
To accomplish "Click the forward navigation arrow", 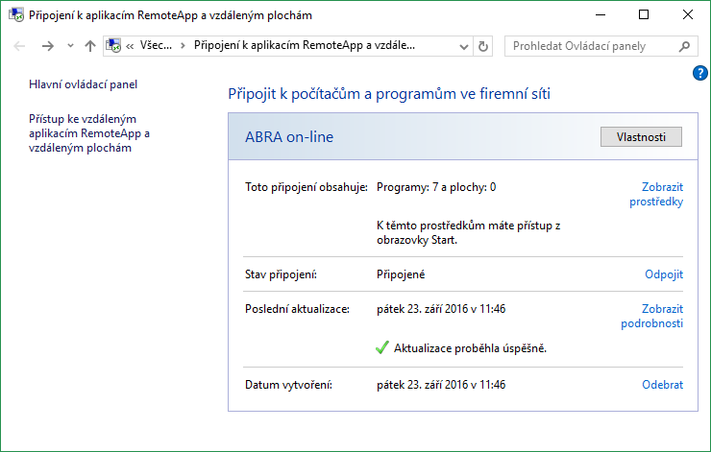I will (47, 46).
